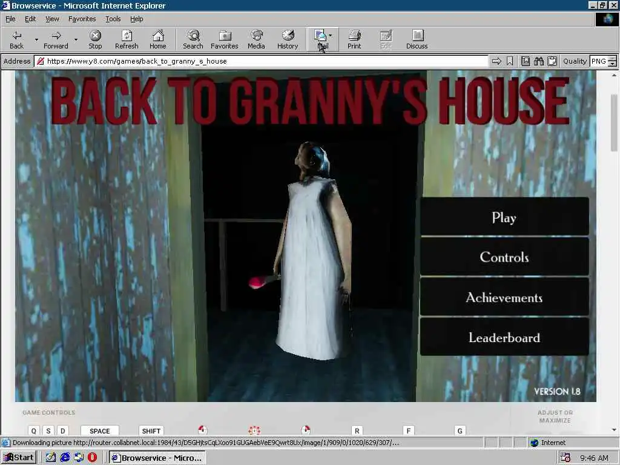Open the Forward button history dropdown arrow
620x465 pixels.
(x=76, y=39)
